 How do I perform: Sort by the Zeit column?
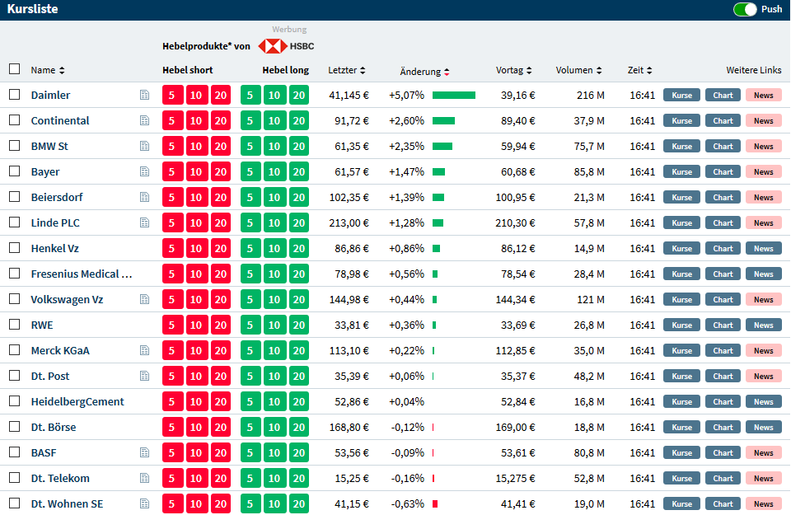pyautogui.click(x=639, y=70)
